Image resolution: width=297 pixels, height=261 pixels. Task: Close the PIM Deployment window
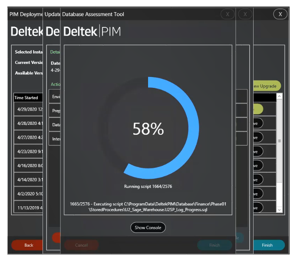pos(280,14)
